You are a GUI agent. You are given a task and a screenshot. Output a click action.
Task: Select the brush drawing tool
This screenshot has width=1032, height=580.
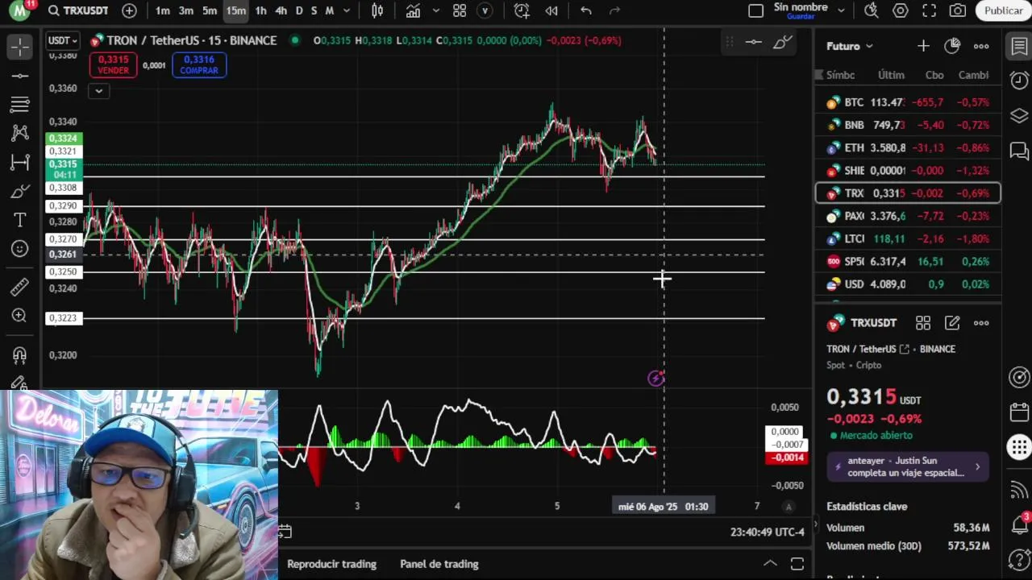pos(20,191)
